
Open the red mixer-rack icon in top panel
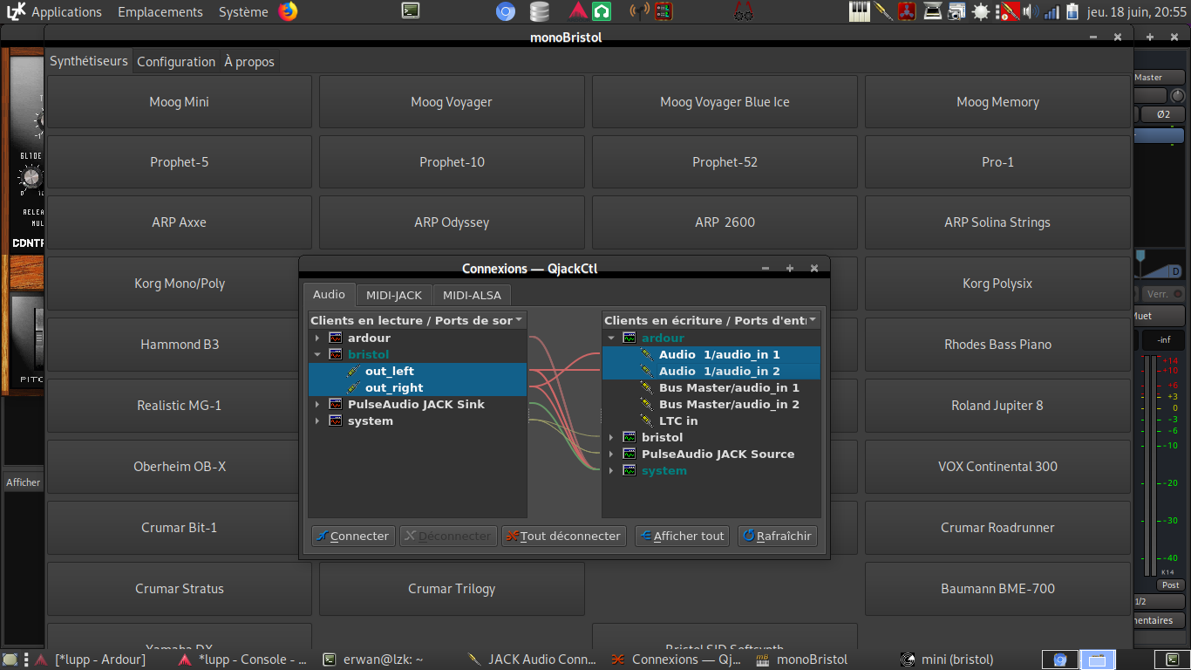pyautogui.click(x=664, y=11)
